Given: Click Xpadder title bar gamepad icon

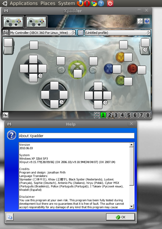Looking at the screenshot, I should (6, 11).
